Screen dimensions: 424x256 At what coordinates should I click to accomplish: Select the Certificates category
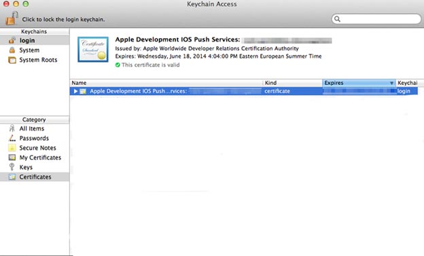click(x=35, y=177)
